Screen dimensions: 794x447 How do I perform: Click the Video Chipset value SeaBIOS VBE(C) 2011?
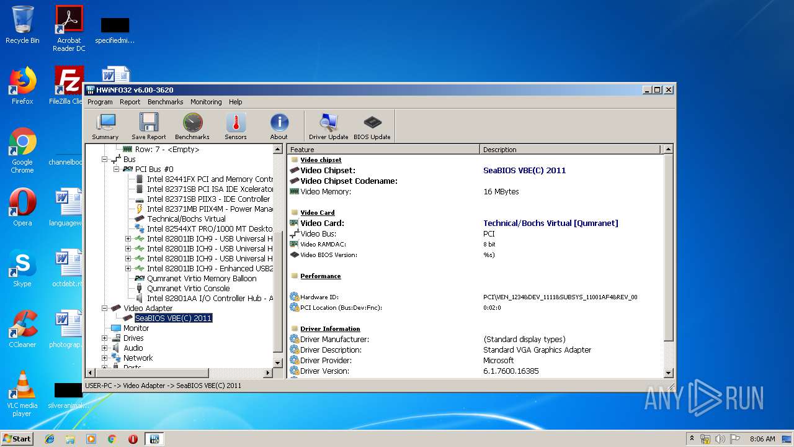tap(524, 171)
